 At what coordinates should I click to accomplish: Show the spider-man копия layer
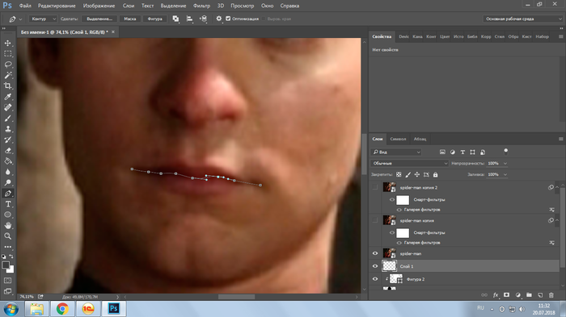pyautogui.click(x=375, y=220)
